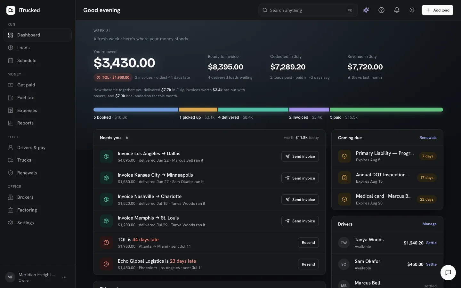Open the notifications bell

click(x=397, y=10)
